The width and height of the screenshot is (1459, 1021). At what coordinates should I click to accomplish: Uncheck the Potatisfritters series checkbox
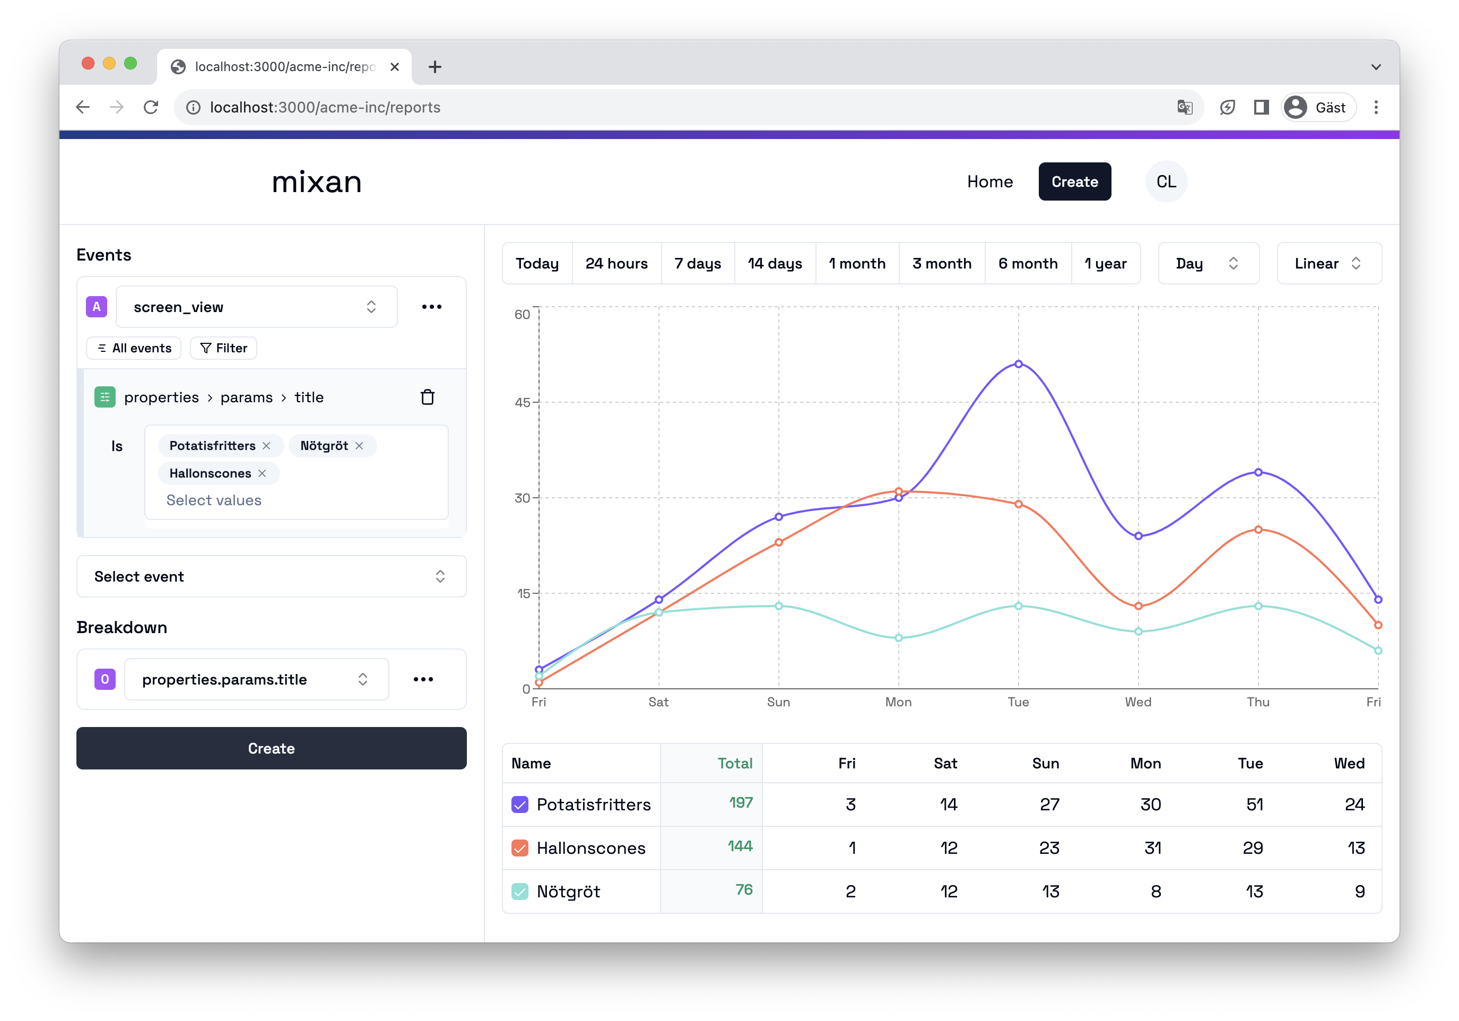click(x=520, y=805)
